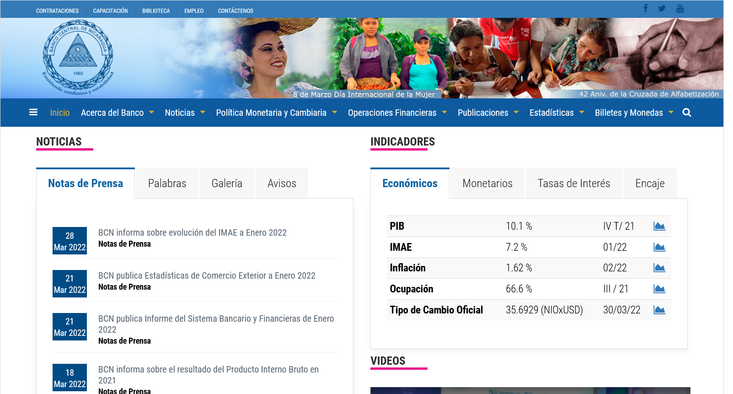Show the PIB chart icon

(x=659, y=226)
